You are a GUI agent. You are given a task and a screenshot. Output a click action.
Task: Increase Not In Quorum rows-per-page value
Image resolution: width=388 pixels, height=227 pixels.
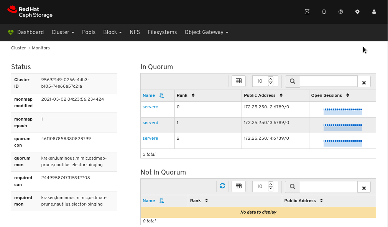271,184
